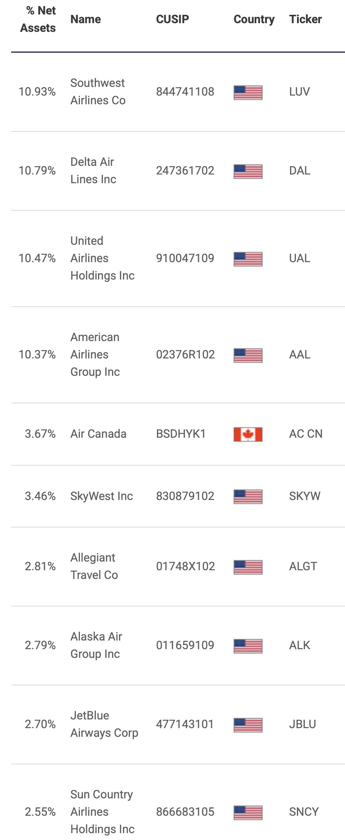Click the US flag for Alaska Air Group

[248, 646]
